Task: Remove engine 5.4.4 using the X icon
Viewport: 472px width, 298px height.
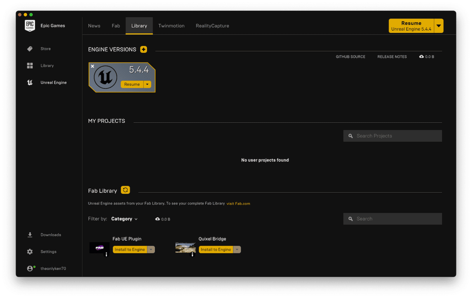Action: click(x=92, y=66)
